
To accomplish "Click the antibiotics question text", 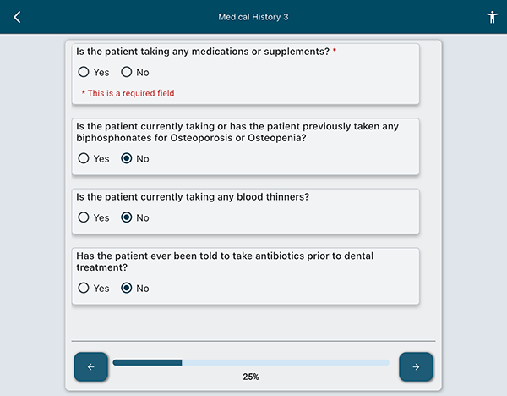I will click(x=225, y=261).
